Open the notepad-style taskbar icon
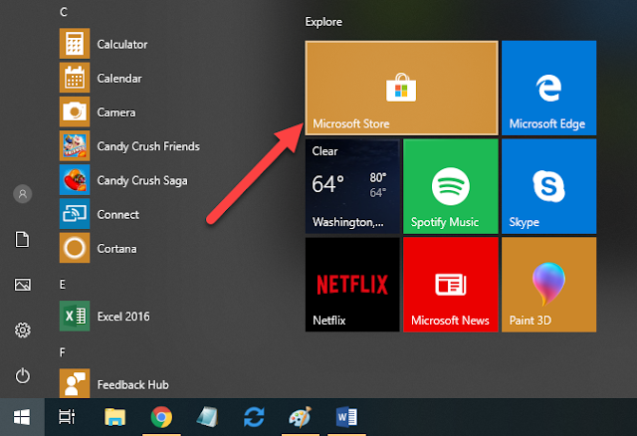637x436 pixels. [208, 417]
